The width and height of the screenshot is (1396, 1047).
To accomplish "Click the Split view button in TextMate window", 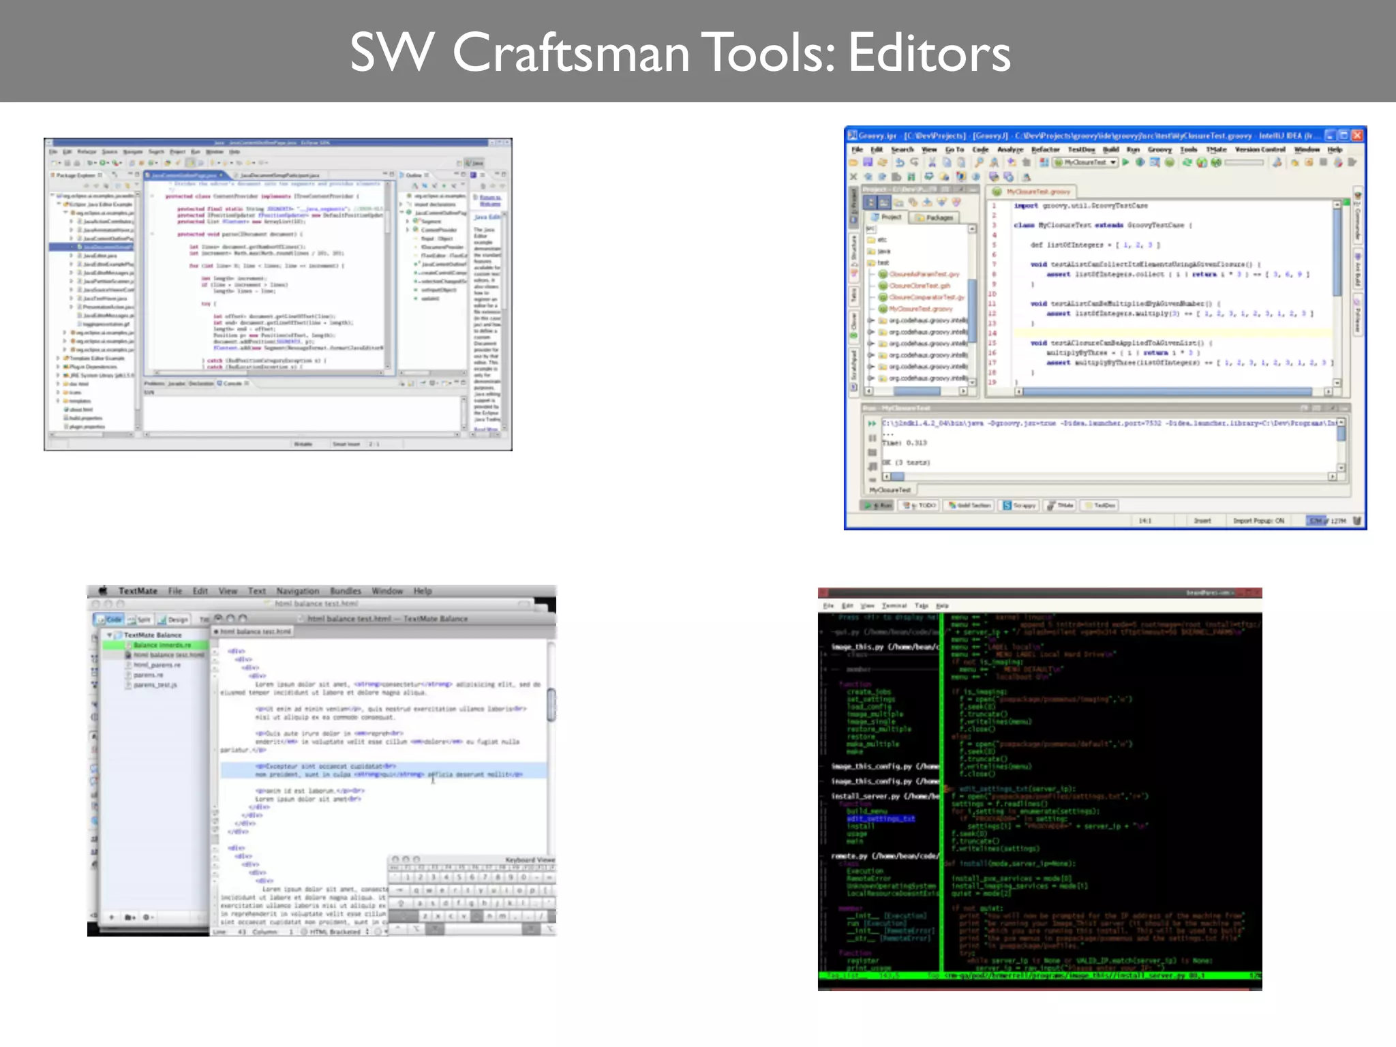I will click(x=139, y=620).
